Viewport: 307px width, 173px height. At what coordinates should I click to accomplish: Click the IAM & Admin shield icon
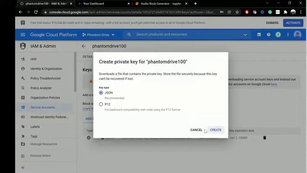click(23, 46)
